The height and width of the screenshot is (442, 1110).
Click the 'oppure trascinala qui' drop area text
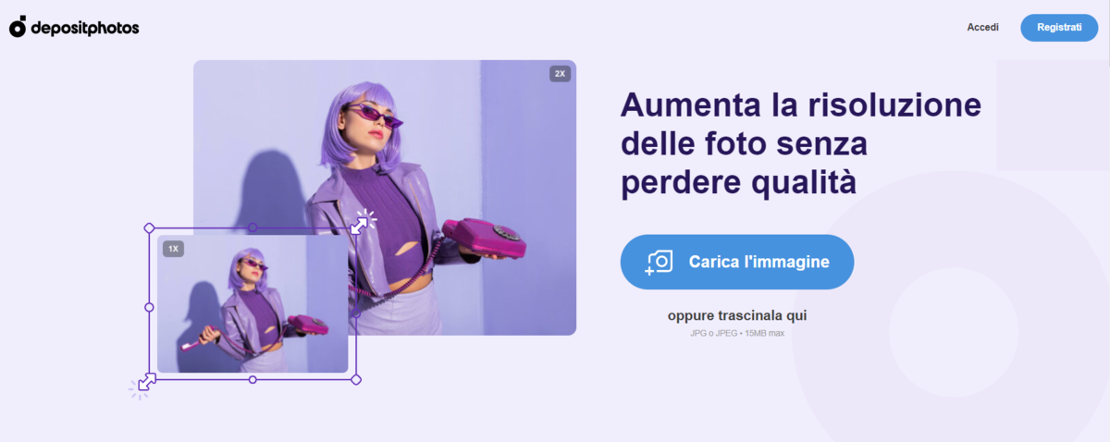point(737,315)
